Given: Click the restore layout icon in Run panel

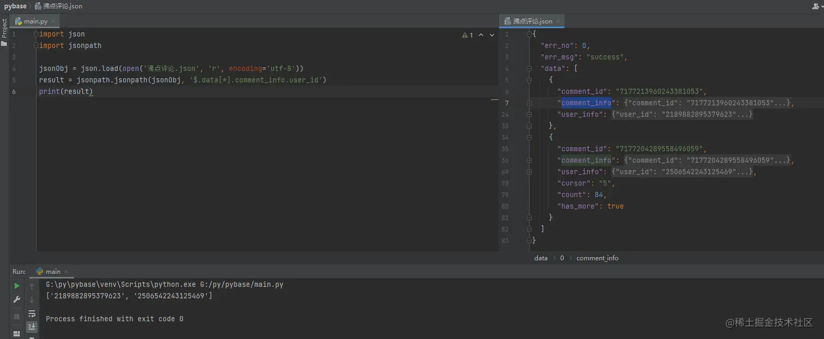Looking at the screenshot, I should 17,334.
